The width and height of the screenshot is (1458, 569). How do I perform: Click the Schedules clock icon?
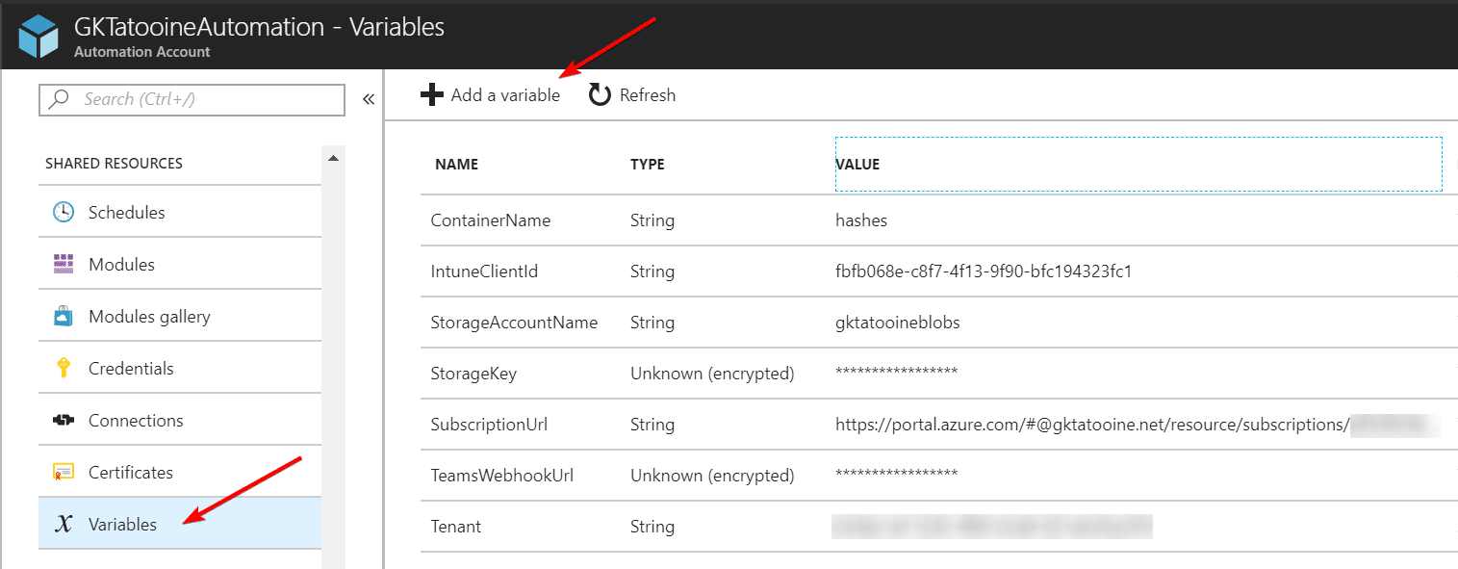pyautogui.click(x=64, y=213)
